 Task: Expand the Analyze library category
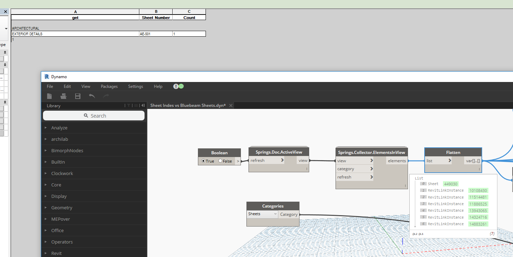pyautogui.click(x=46, y=128)
